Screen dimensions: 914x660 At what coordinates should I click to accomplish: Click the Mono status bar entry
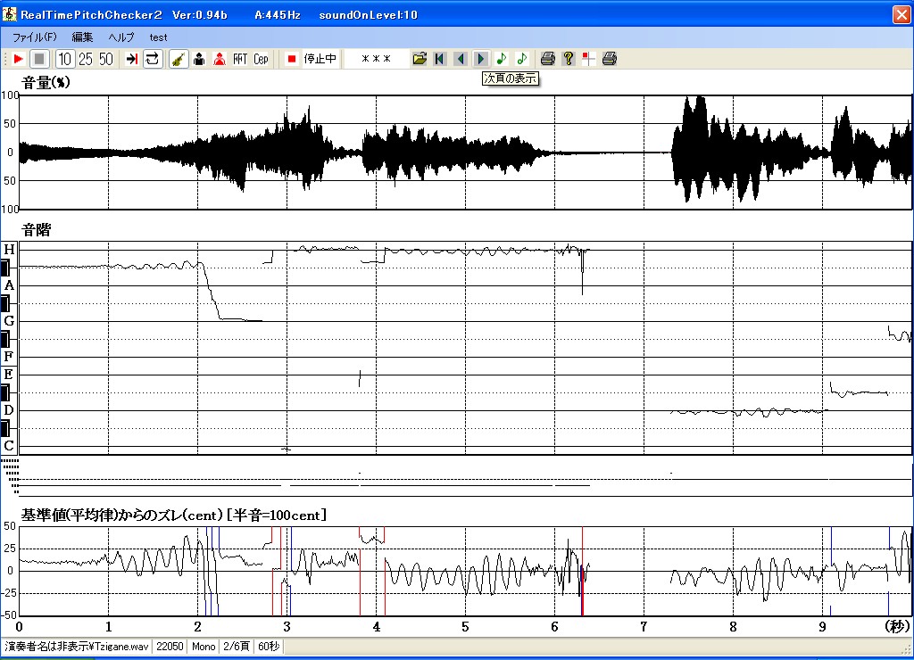coord(204,646)
